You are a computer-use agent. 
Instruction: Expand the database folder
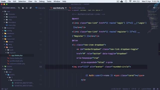click(3, 33)
